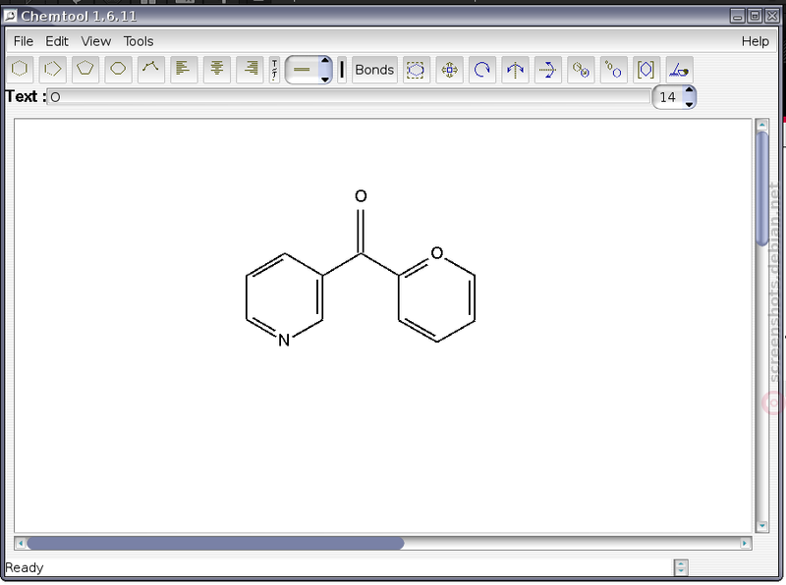This screenshot has height=585, width=786.
Task: Click the pyridine N atom label
Action: (x=284, y=341)
